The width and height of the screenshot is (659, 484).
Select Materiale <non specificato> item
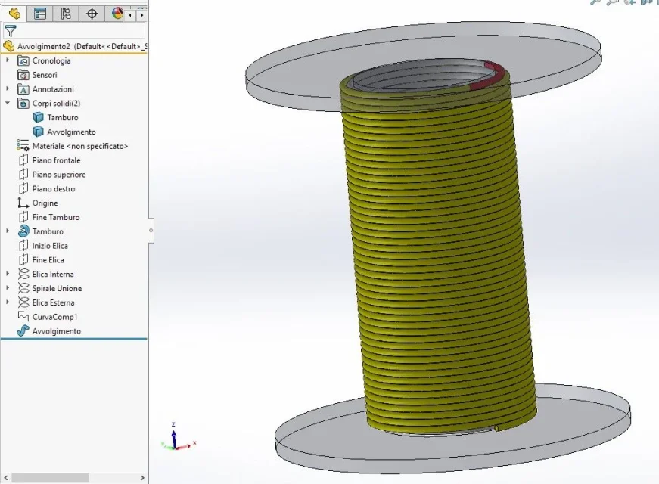coord(73,146)
